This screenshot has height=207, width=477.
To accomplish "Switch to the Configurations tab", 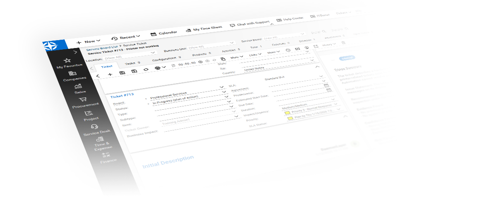I will pyautogui.click(x=166, y=59).
